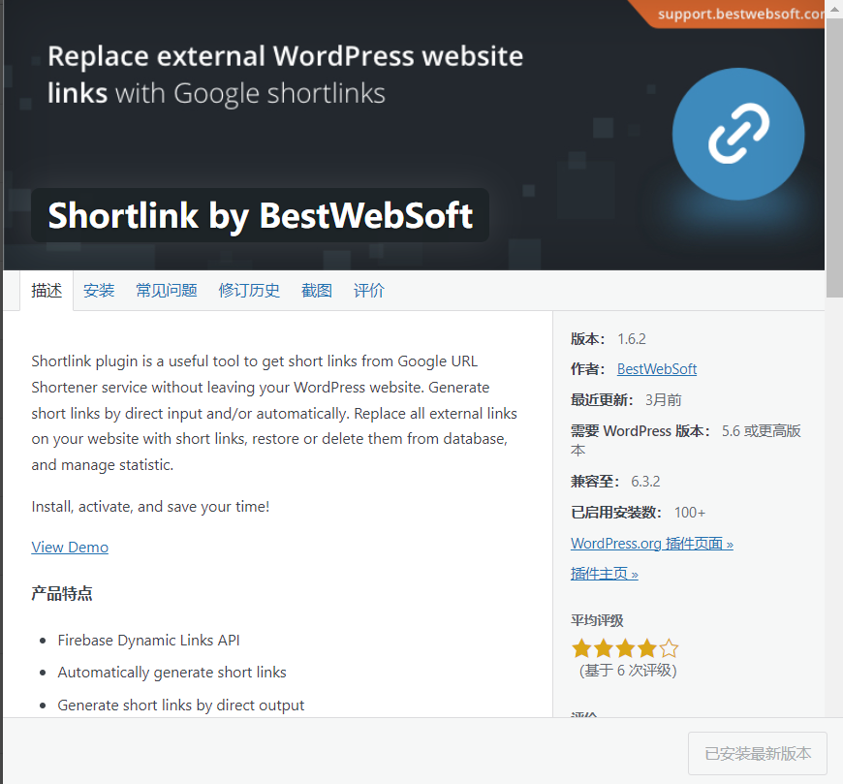The width and height of the screenshot is (843, 784).
Task: Switch to the 截图 tab
Action: [317, 291]
